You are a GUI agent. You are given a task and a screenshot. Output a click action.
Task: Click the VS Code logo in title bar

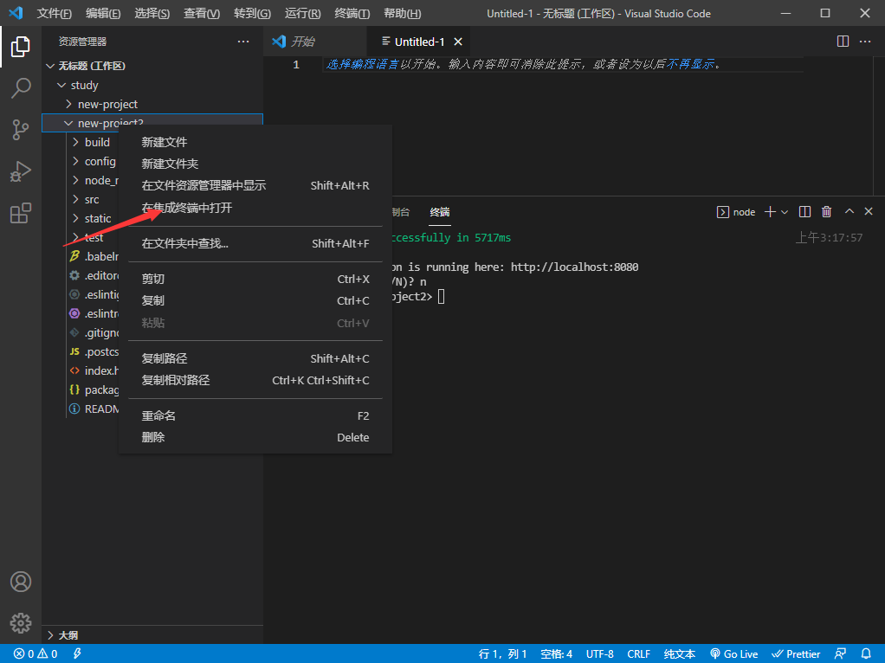[16, 13]
